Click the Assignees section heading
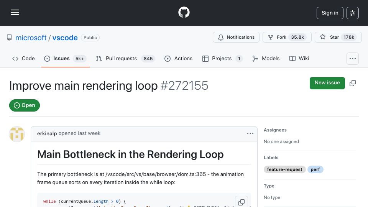Image resolution: width=368 pixels, height=207 pixels. (x=275, y=130)
